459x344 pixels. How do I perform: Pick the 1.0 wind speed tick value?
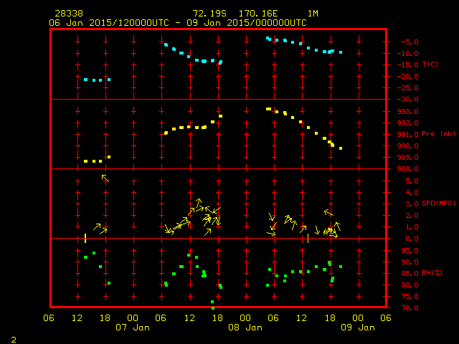pos(412,227)
